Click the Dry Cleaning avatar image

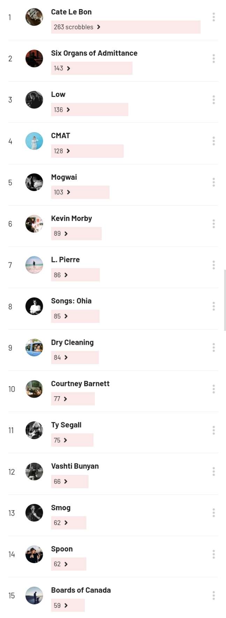(34, 348)
